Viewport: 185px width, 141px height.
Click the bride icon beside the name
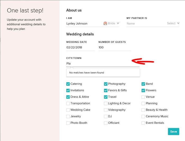tap(105, 23)
